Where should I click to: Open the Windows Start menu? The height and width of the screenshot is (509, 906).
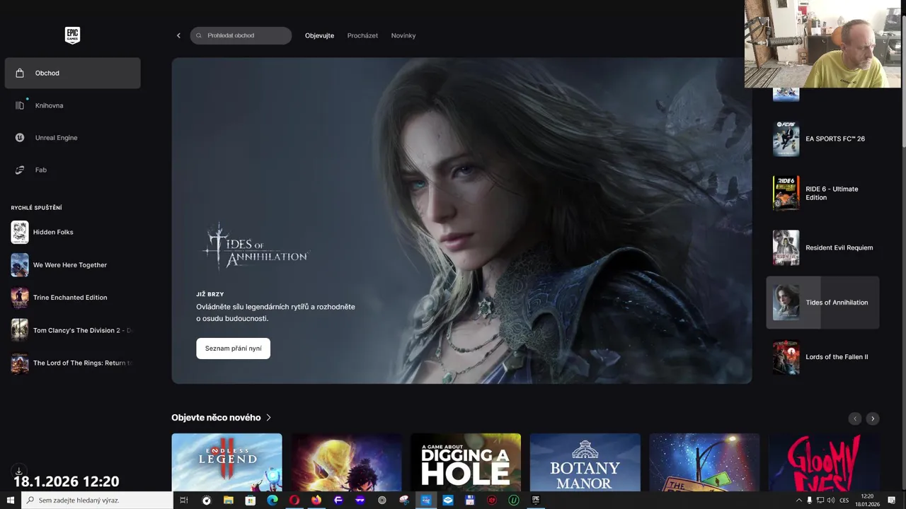click(11, 500)
